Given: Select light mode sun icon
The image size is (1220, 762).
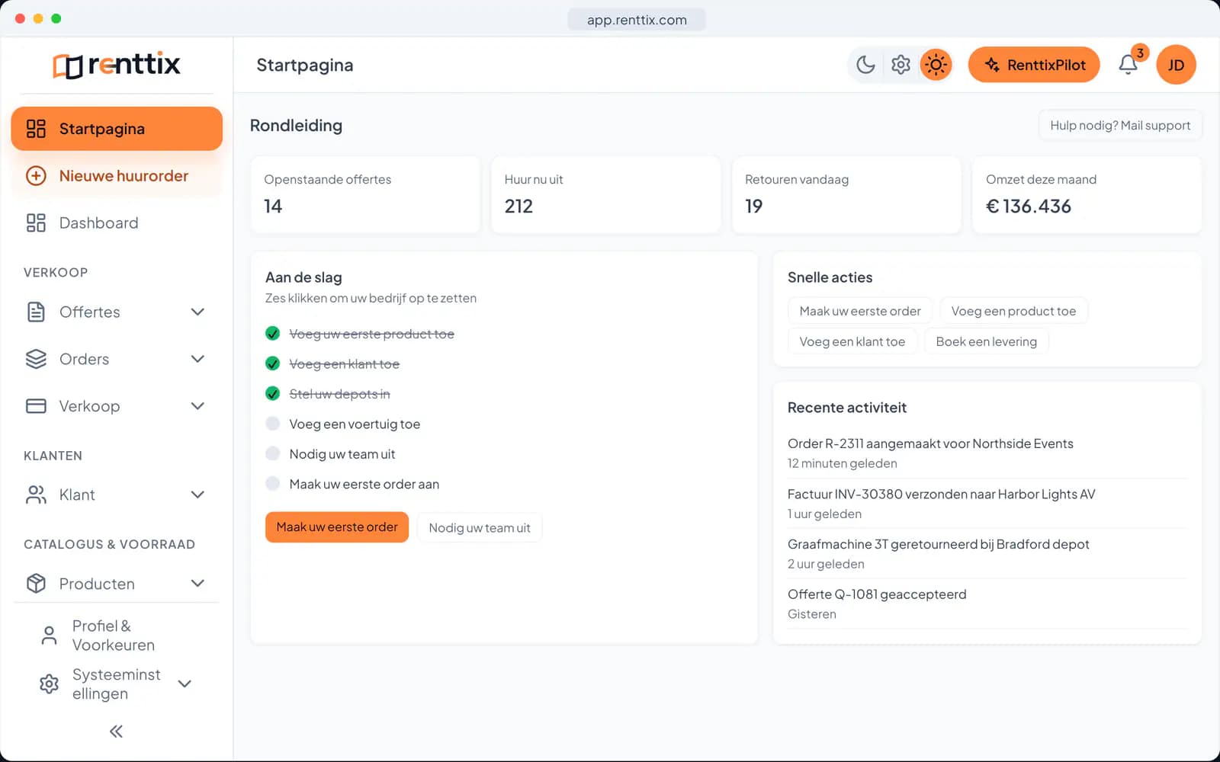Looking at the screenshot, I should (936, 65).
